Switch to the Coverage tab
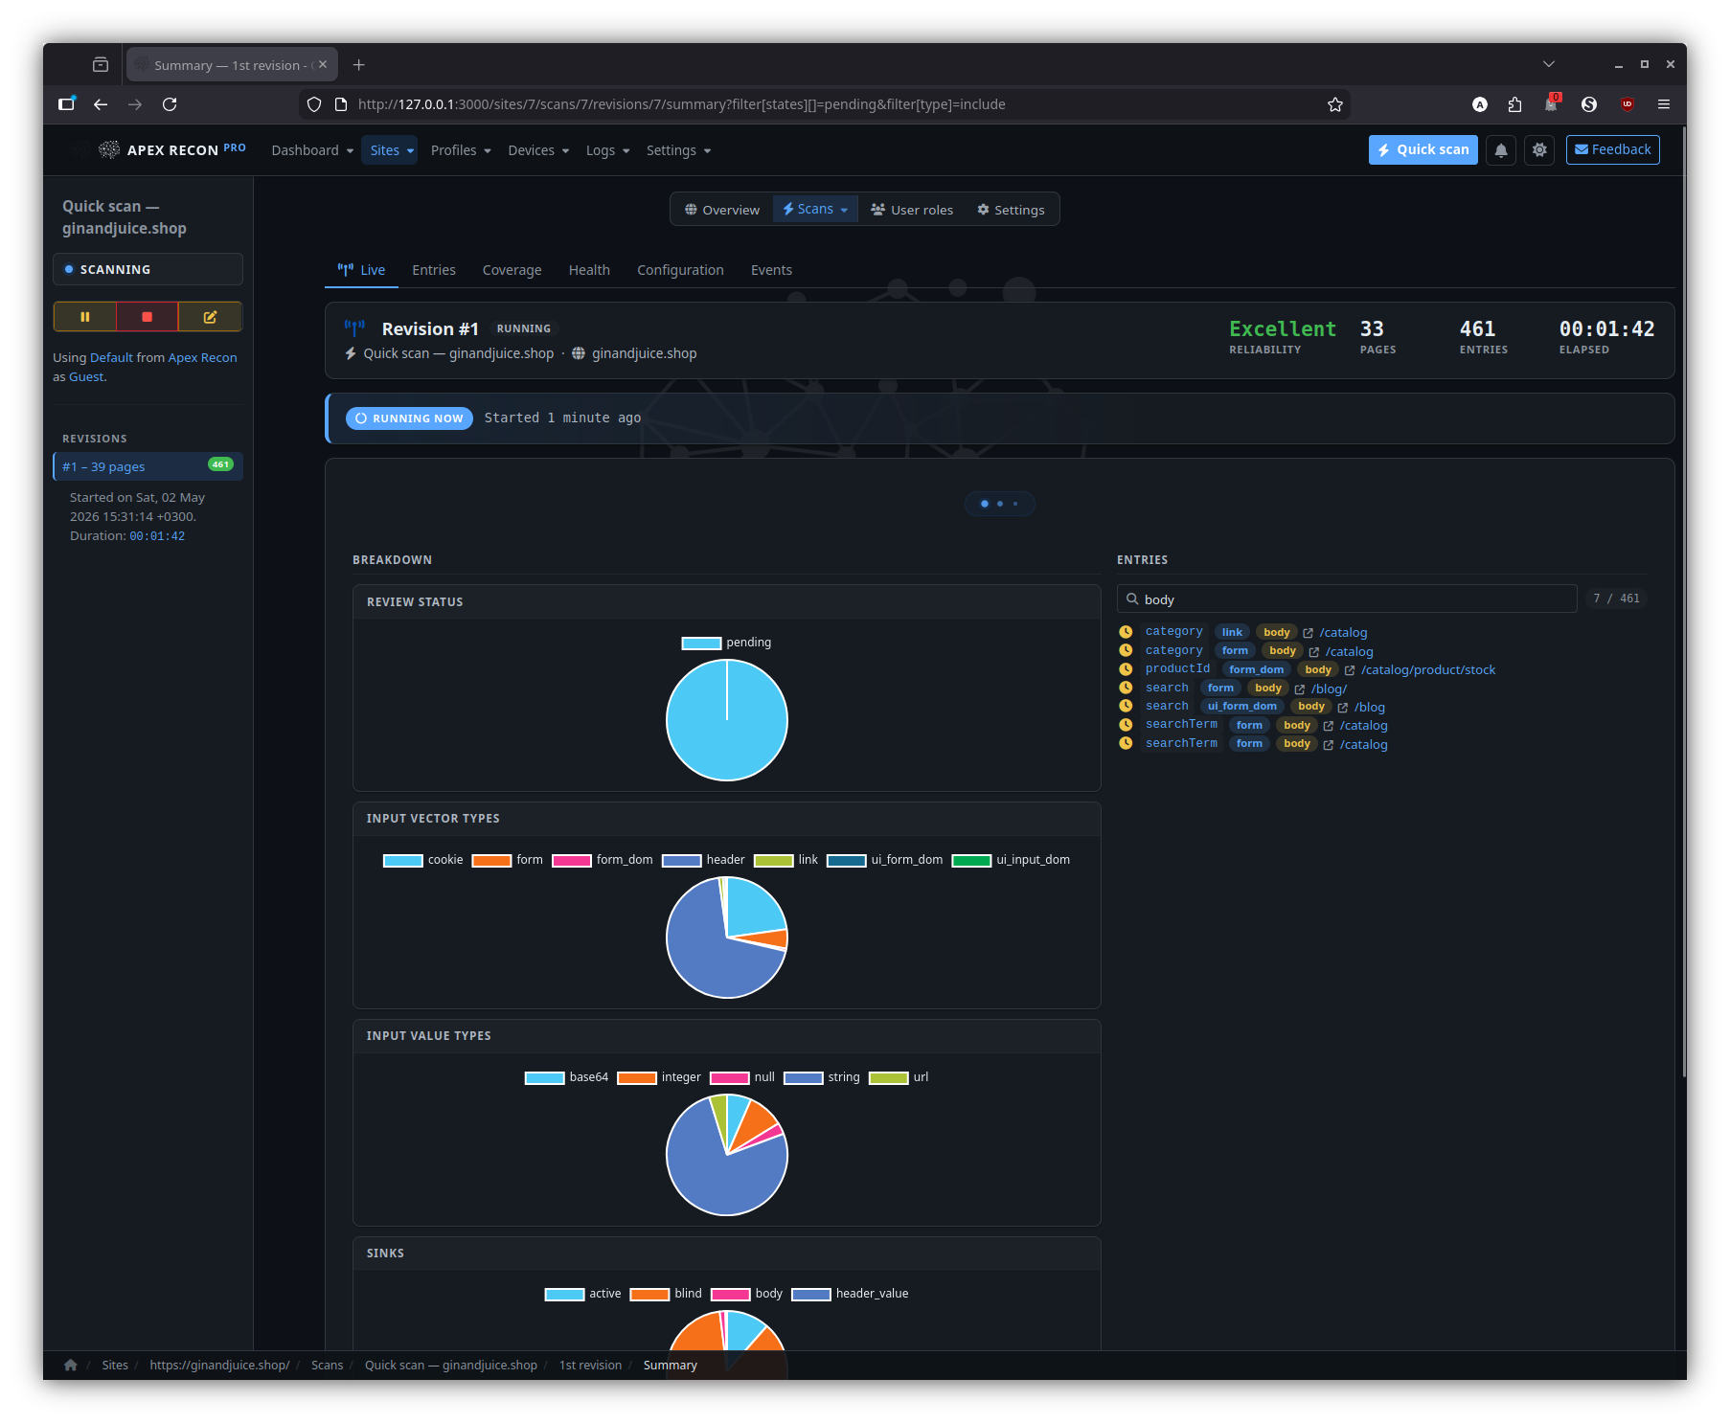Viewport: 1730px width, 1423px height. pyautogui.click(x=512, y=270)
